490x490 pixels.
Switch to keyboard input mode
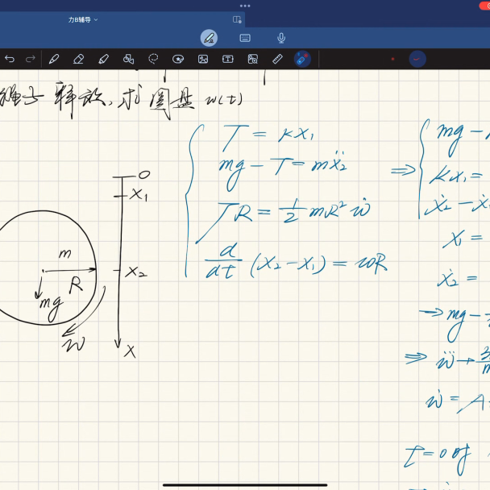[x=245, y=38]
